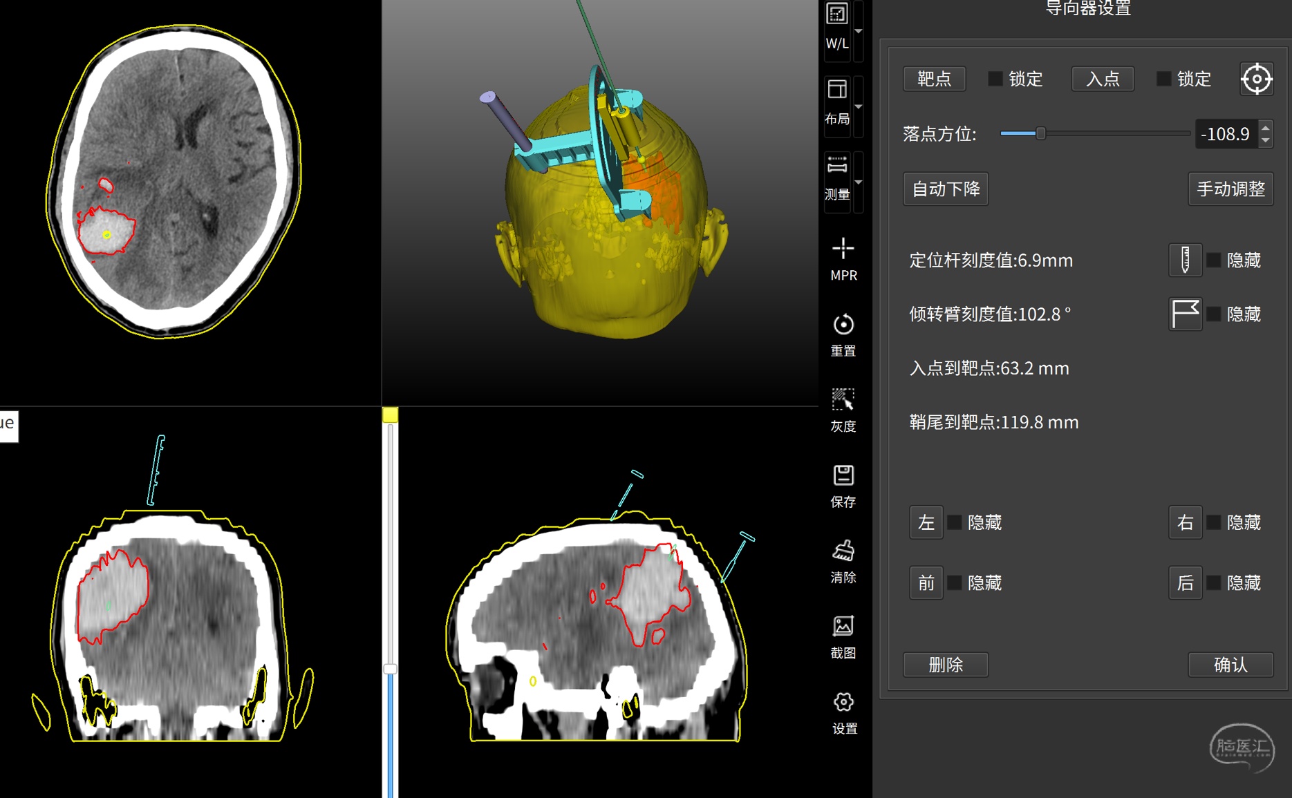Expand the W/L dropdown arrow

859,31
